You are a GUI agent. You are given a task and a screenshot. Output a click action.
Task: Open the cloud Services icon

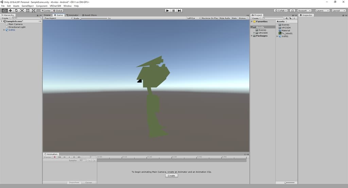click(x=293, y=11)
